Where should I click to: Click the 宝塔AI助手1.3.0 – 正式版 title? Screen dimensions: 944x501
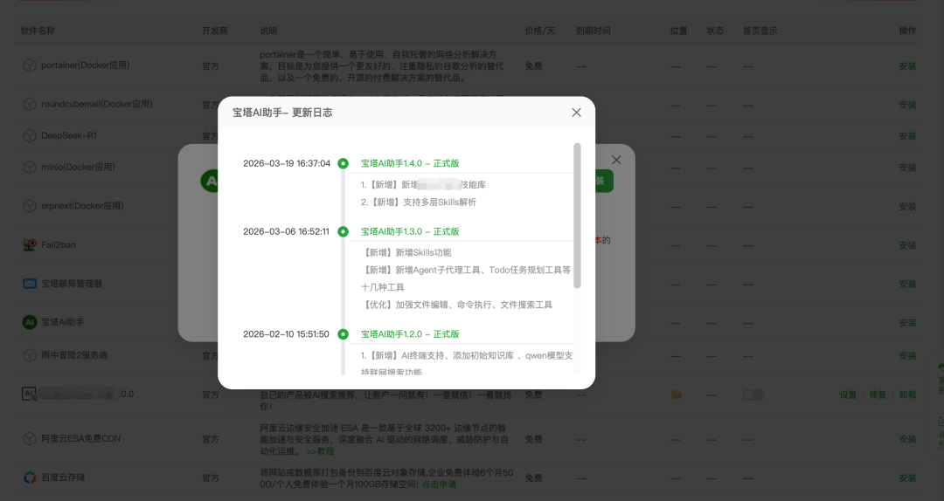pos(410,231)
